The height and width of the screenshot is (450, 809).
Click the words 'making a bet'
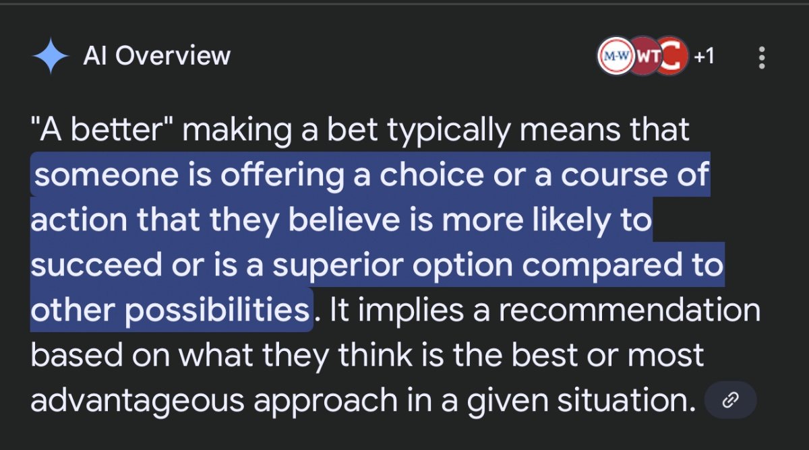pyautogui.click(x=268, y=130)
